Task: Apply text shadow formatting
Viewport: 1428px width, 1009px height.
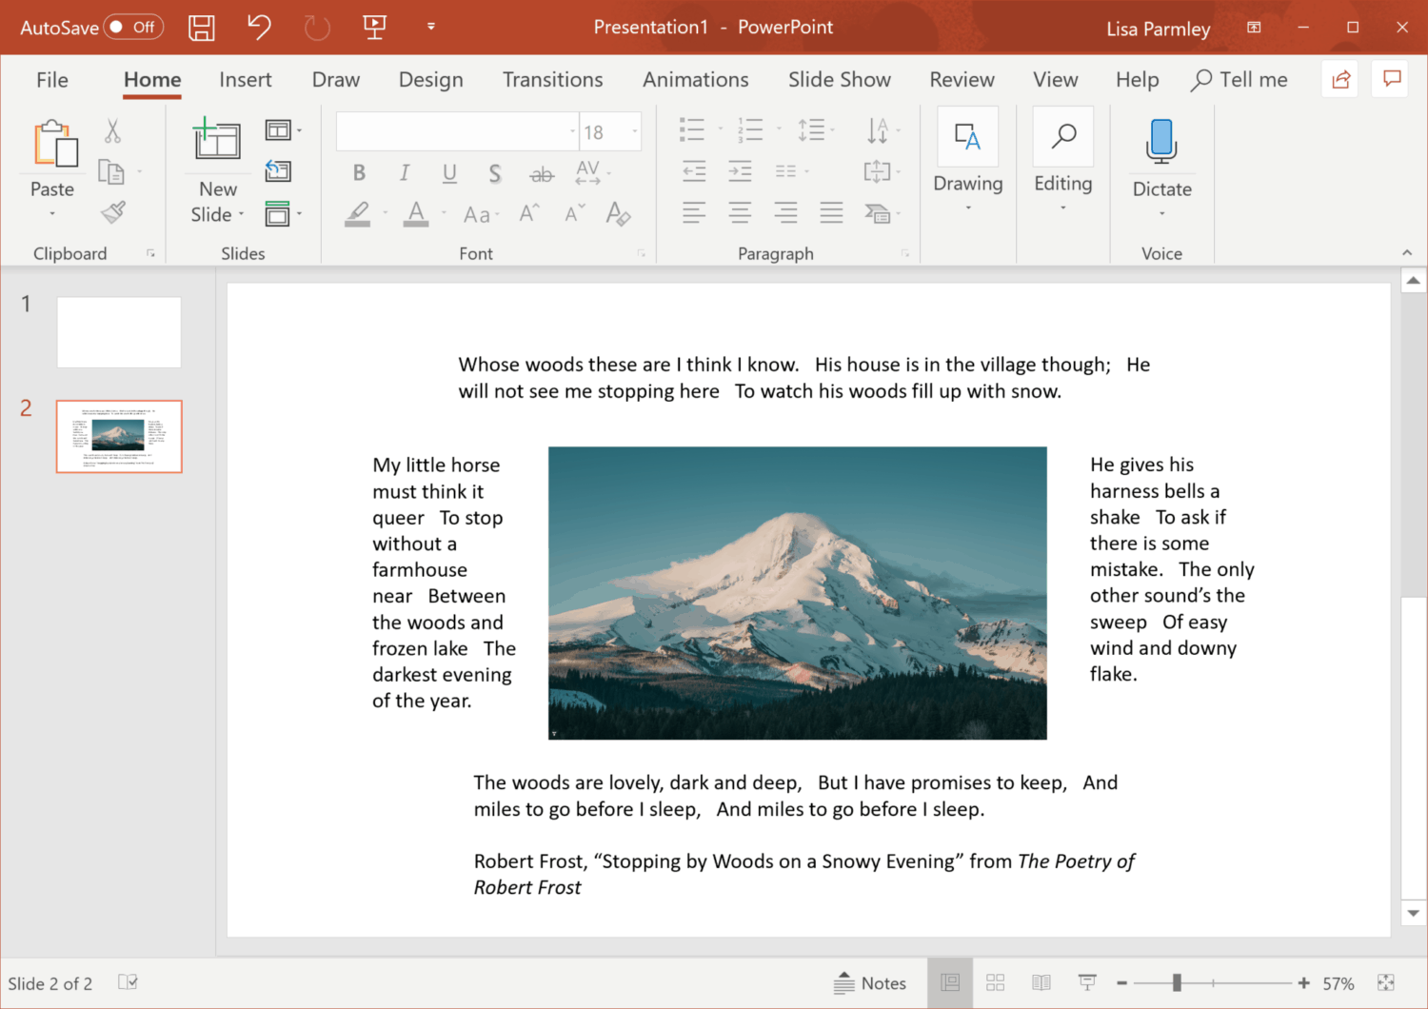Action: point(495,173)
